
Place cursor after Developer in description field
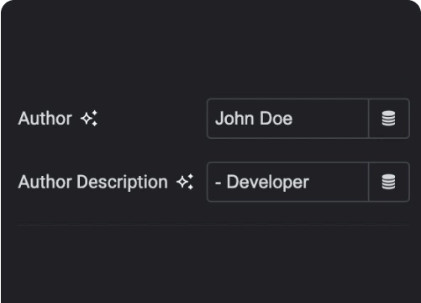coord(311,182)
